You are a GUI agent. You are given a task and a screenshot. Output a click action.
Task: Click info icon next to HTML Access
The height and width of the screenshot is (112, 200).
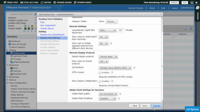pyautogui.click(x=112, y=72)
